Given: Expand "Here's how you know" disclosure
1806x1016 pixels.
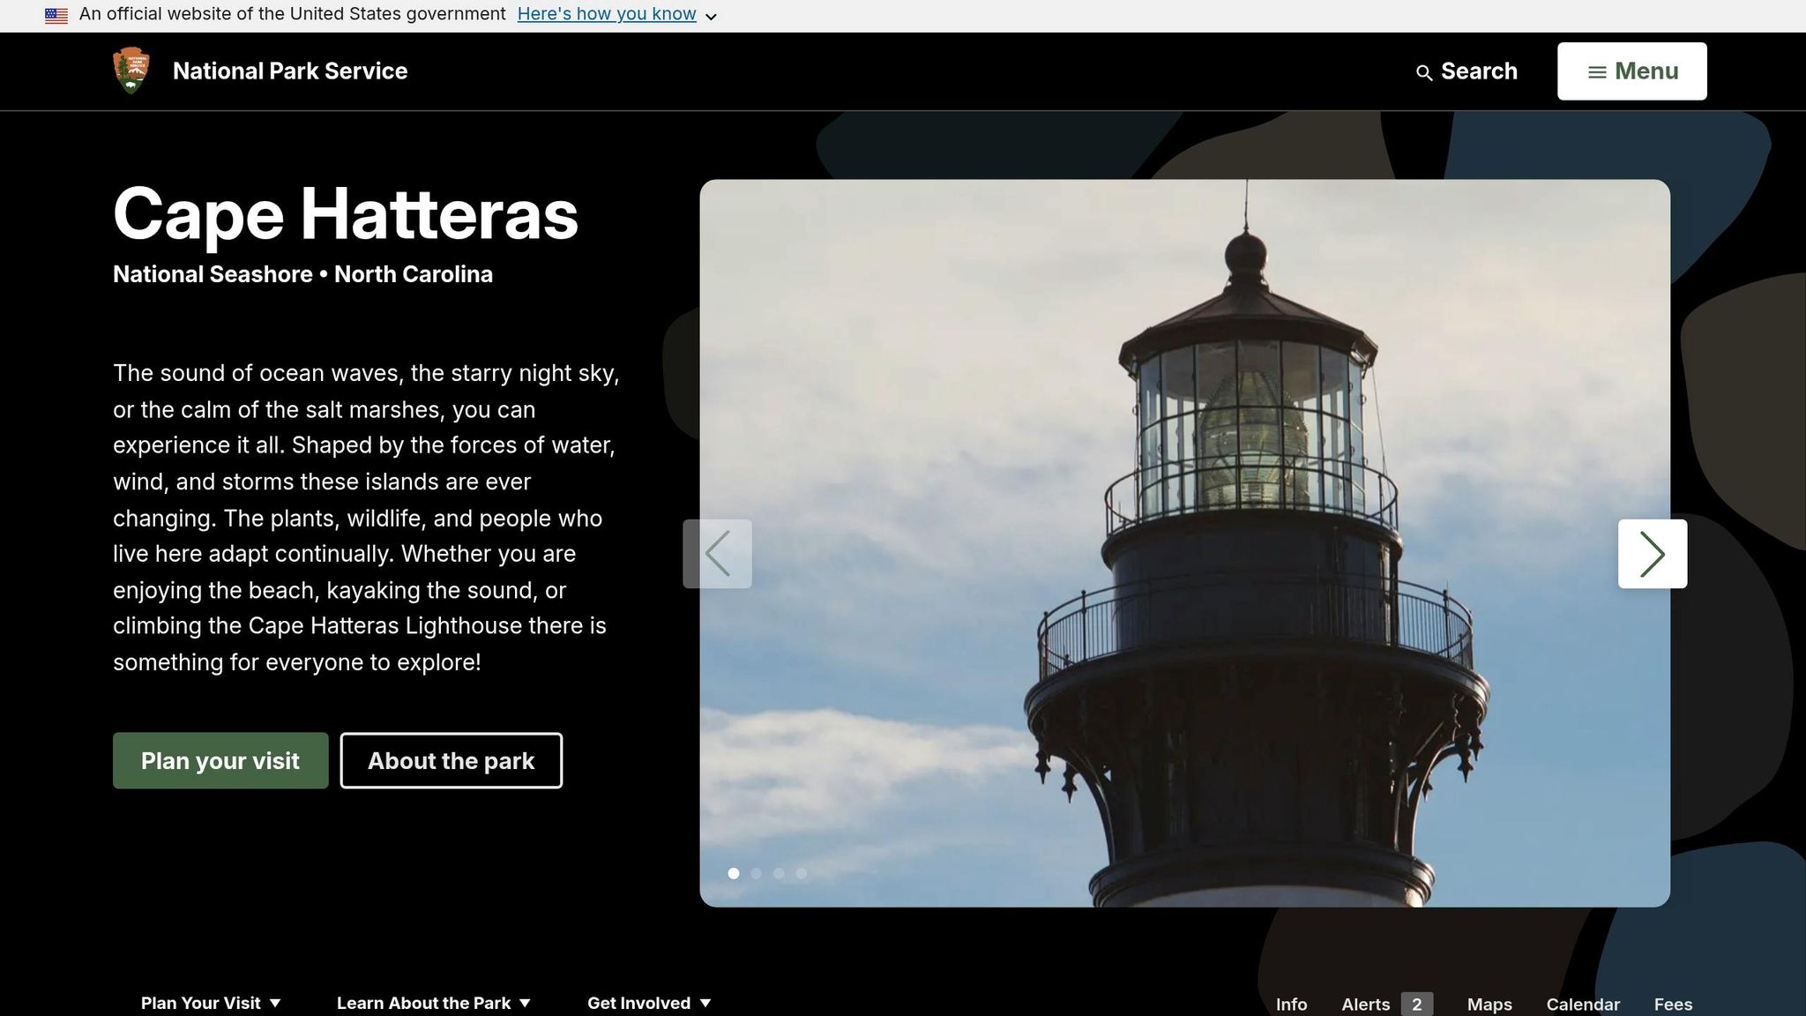Looking at the screenshot, I should [616, 14].
